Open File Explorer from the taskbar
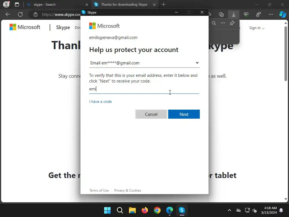 (x=132, y=210)
